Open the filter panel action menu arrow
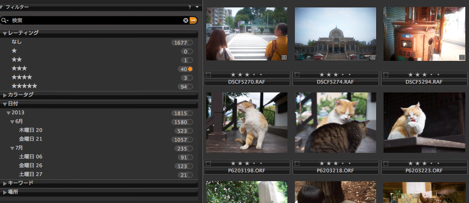This screenshot has width=469, height=203. tap(197, 7)
